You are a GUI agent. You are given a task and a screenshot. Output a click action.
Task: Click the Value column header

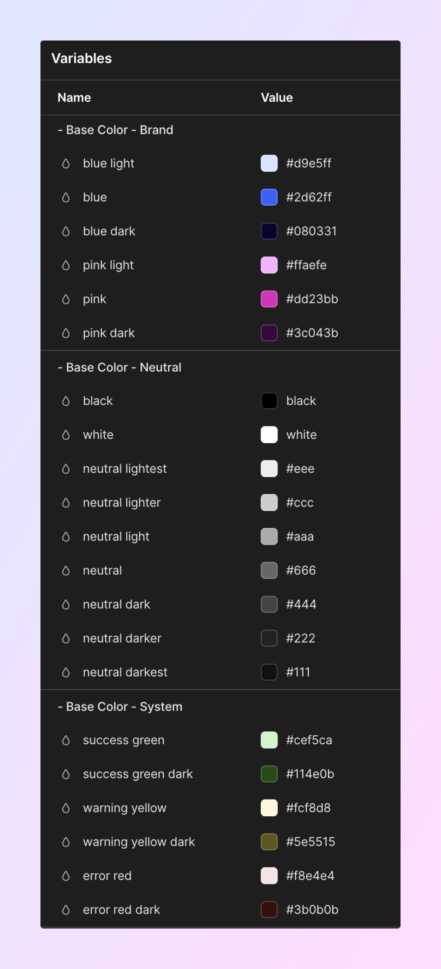tap(276, 97)
